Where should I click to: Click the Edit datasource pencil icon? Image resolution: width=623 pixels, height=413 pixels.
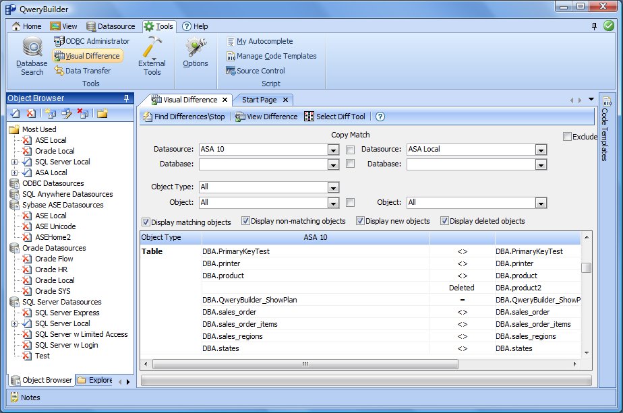pos(66,114)
